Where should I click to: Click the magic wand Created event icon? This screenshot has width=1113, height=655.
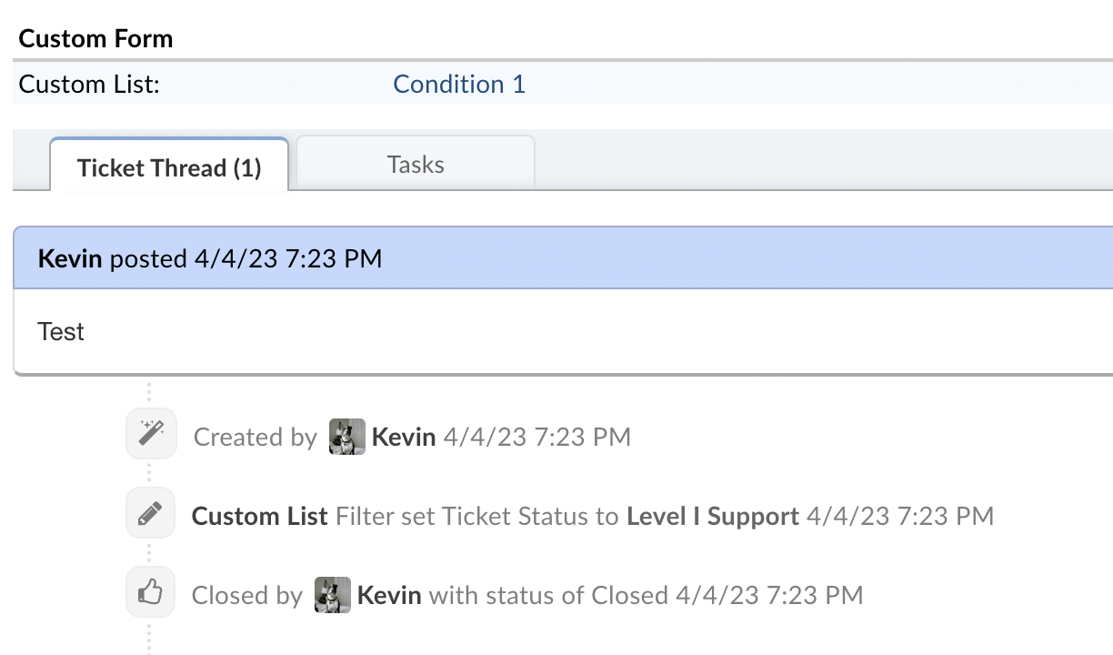(150, 434)
